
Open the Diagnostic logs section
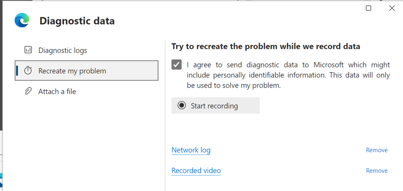pos(63,51)
